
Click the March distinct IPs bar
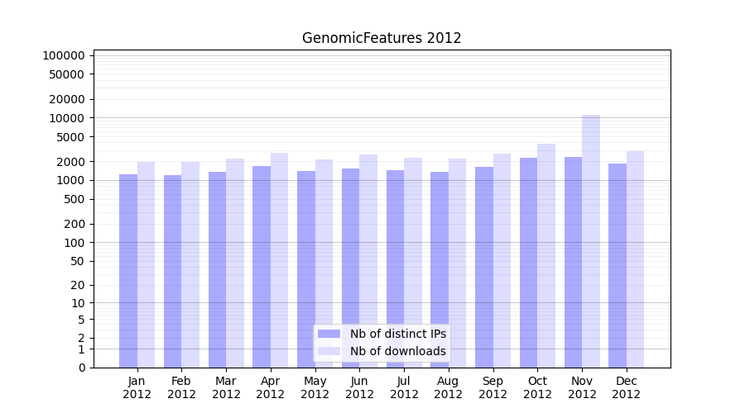(x=217, y=269)
